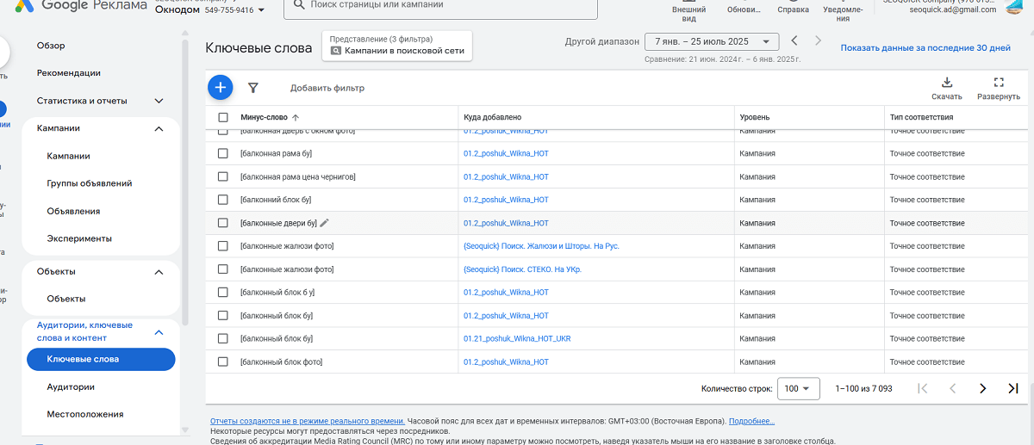The height and width of the screenshot is (445, 1034).
Task: Click Показать данные за последние 30 дней link
Action: pos(925,48)
